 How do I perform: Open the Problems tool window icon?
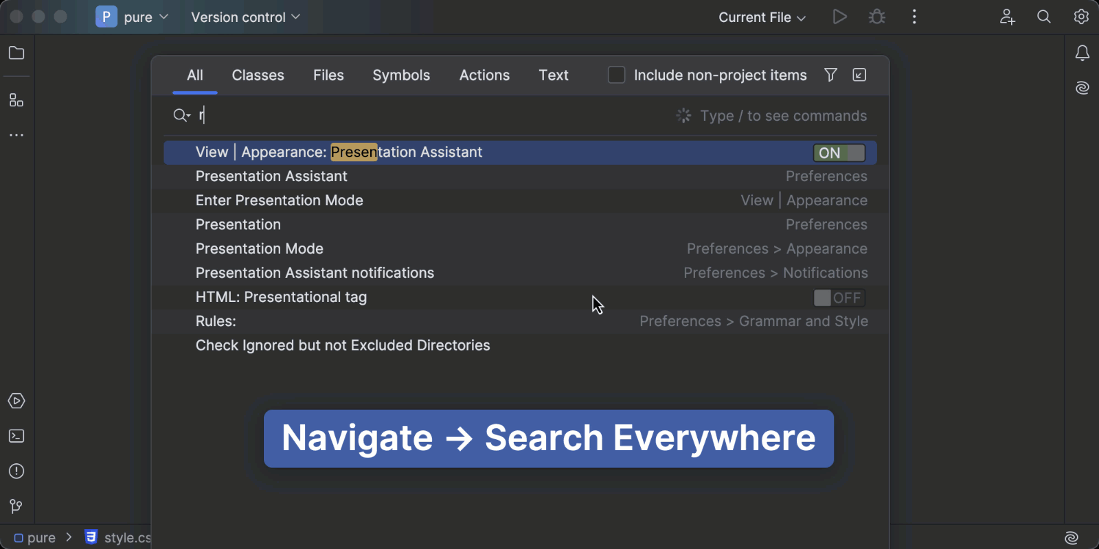click(16, 471)
